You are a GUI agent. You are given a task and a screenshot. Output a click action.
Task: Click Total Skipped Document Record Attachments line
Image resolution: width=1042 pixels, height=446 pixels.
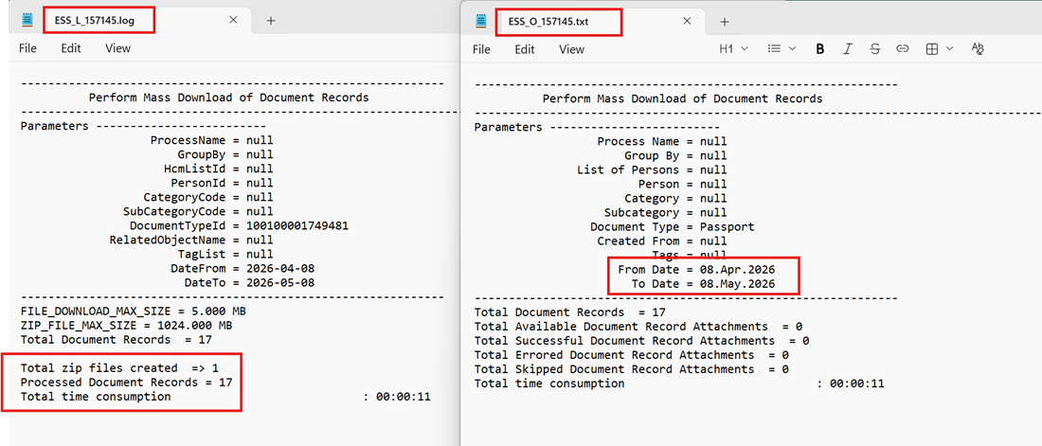[631, 369]
